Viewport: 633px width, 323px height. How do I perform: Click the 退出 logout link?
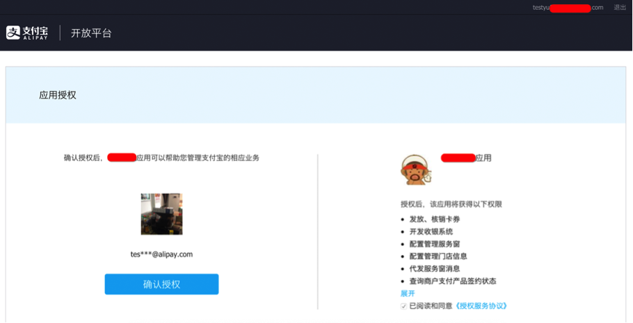(620, 7)
